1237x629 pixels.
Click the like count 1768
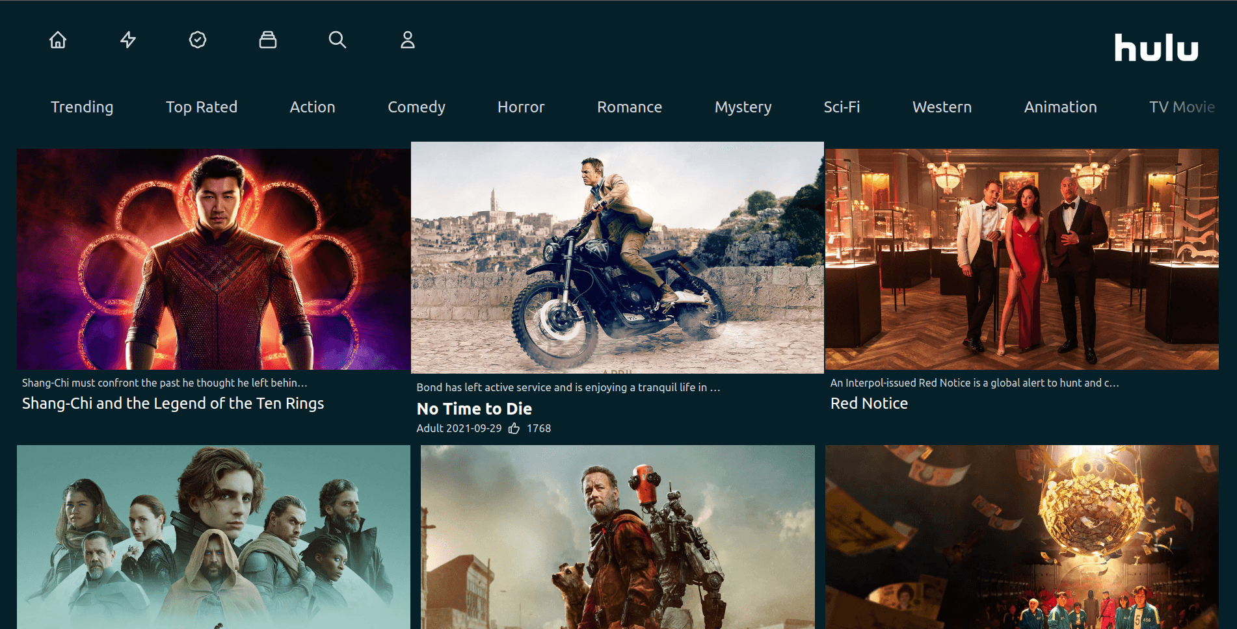coord(539,428)
